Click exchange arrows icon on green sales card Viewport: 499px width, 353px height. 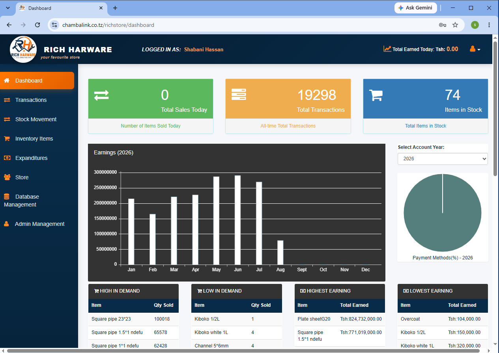tap(101, 95)
